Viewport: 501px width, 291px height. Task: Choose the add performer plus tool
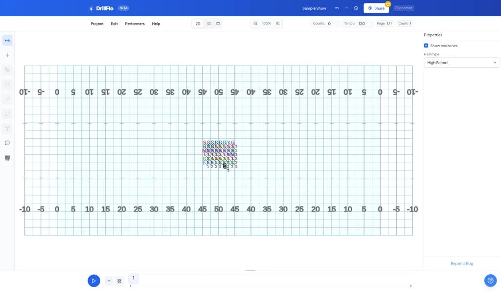7,55
